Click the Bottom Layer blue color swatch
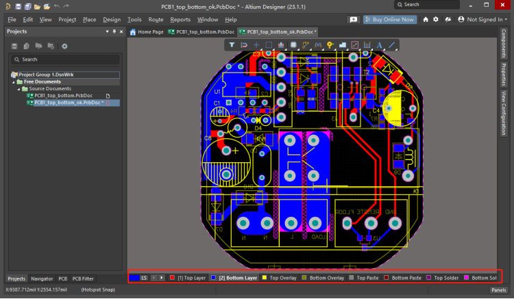 click(215, 278)
